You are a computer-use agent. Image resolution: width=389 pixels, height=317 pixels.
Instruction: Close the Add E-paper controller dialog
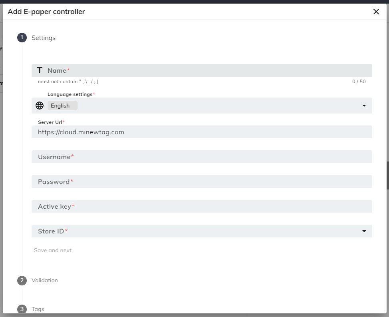coord(376,12)
